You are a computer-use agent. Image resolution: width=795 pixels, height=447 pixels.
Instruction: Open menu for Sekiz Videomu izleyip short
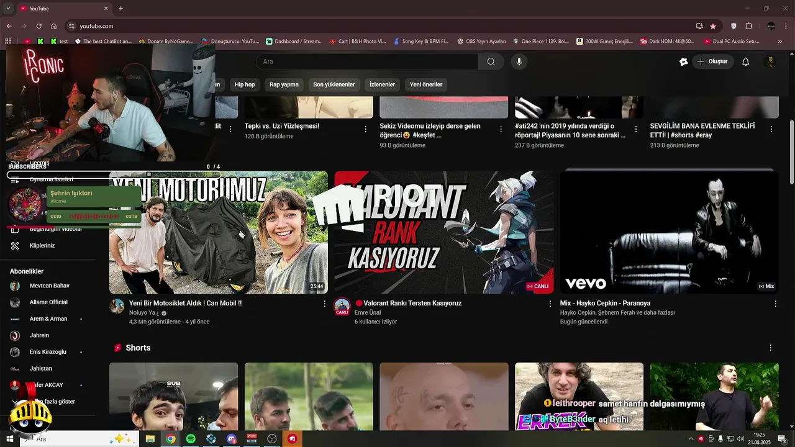point(501,129)
